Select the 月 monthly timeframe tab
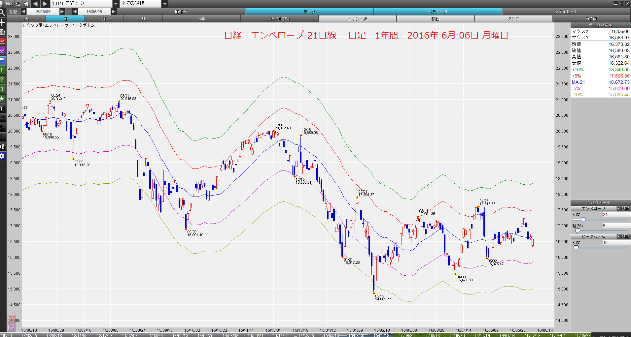The height and width of the screenshot is (337, 631). point(143,19)
